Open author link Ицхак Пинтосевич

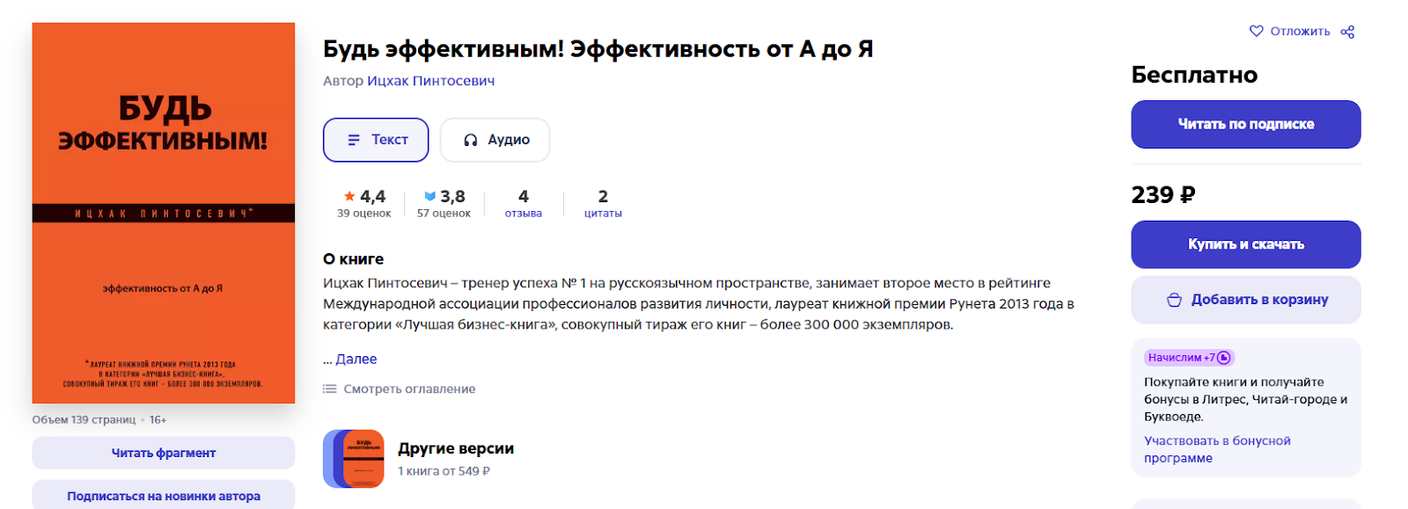[430, 81]
